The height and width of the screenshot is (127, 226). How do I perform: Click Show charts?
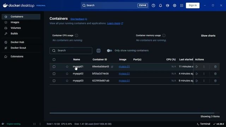[x=208, y=36]
